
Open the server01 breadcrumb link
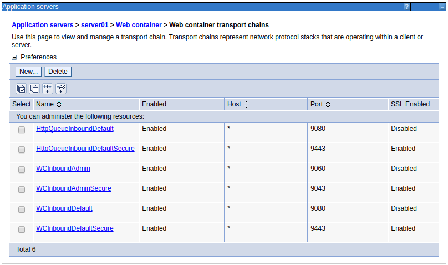(x=94, y=25)
